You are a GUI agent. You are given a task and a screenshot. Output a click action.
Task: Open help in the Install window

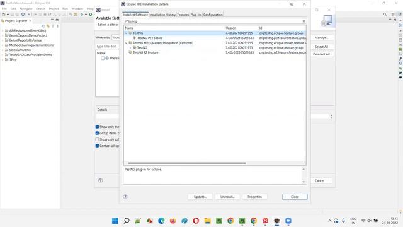point(101,180)
